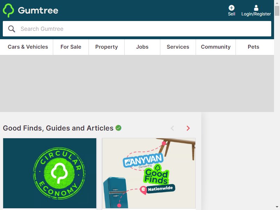This screenshot has height=210, width=280.
Task: Click the green verified checkmark badge
Action: (118, 128)
